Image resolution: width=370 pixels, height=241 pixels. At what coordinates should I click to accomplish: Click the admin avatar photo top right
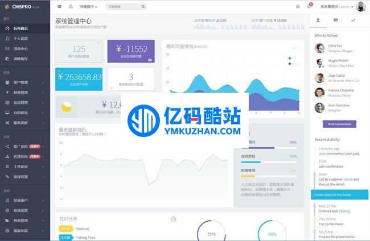[361, 6]
